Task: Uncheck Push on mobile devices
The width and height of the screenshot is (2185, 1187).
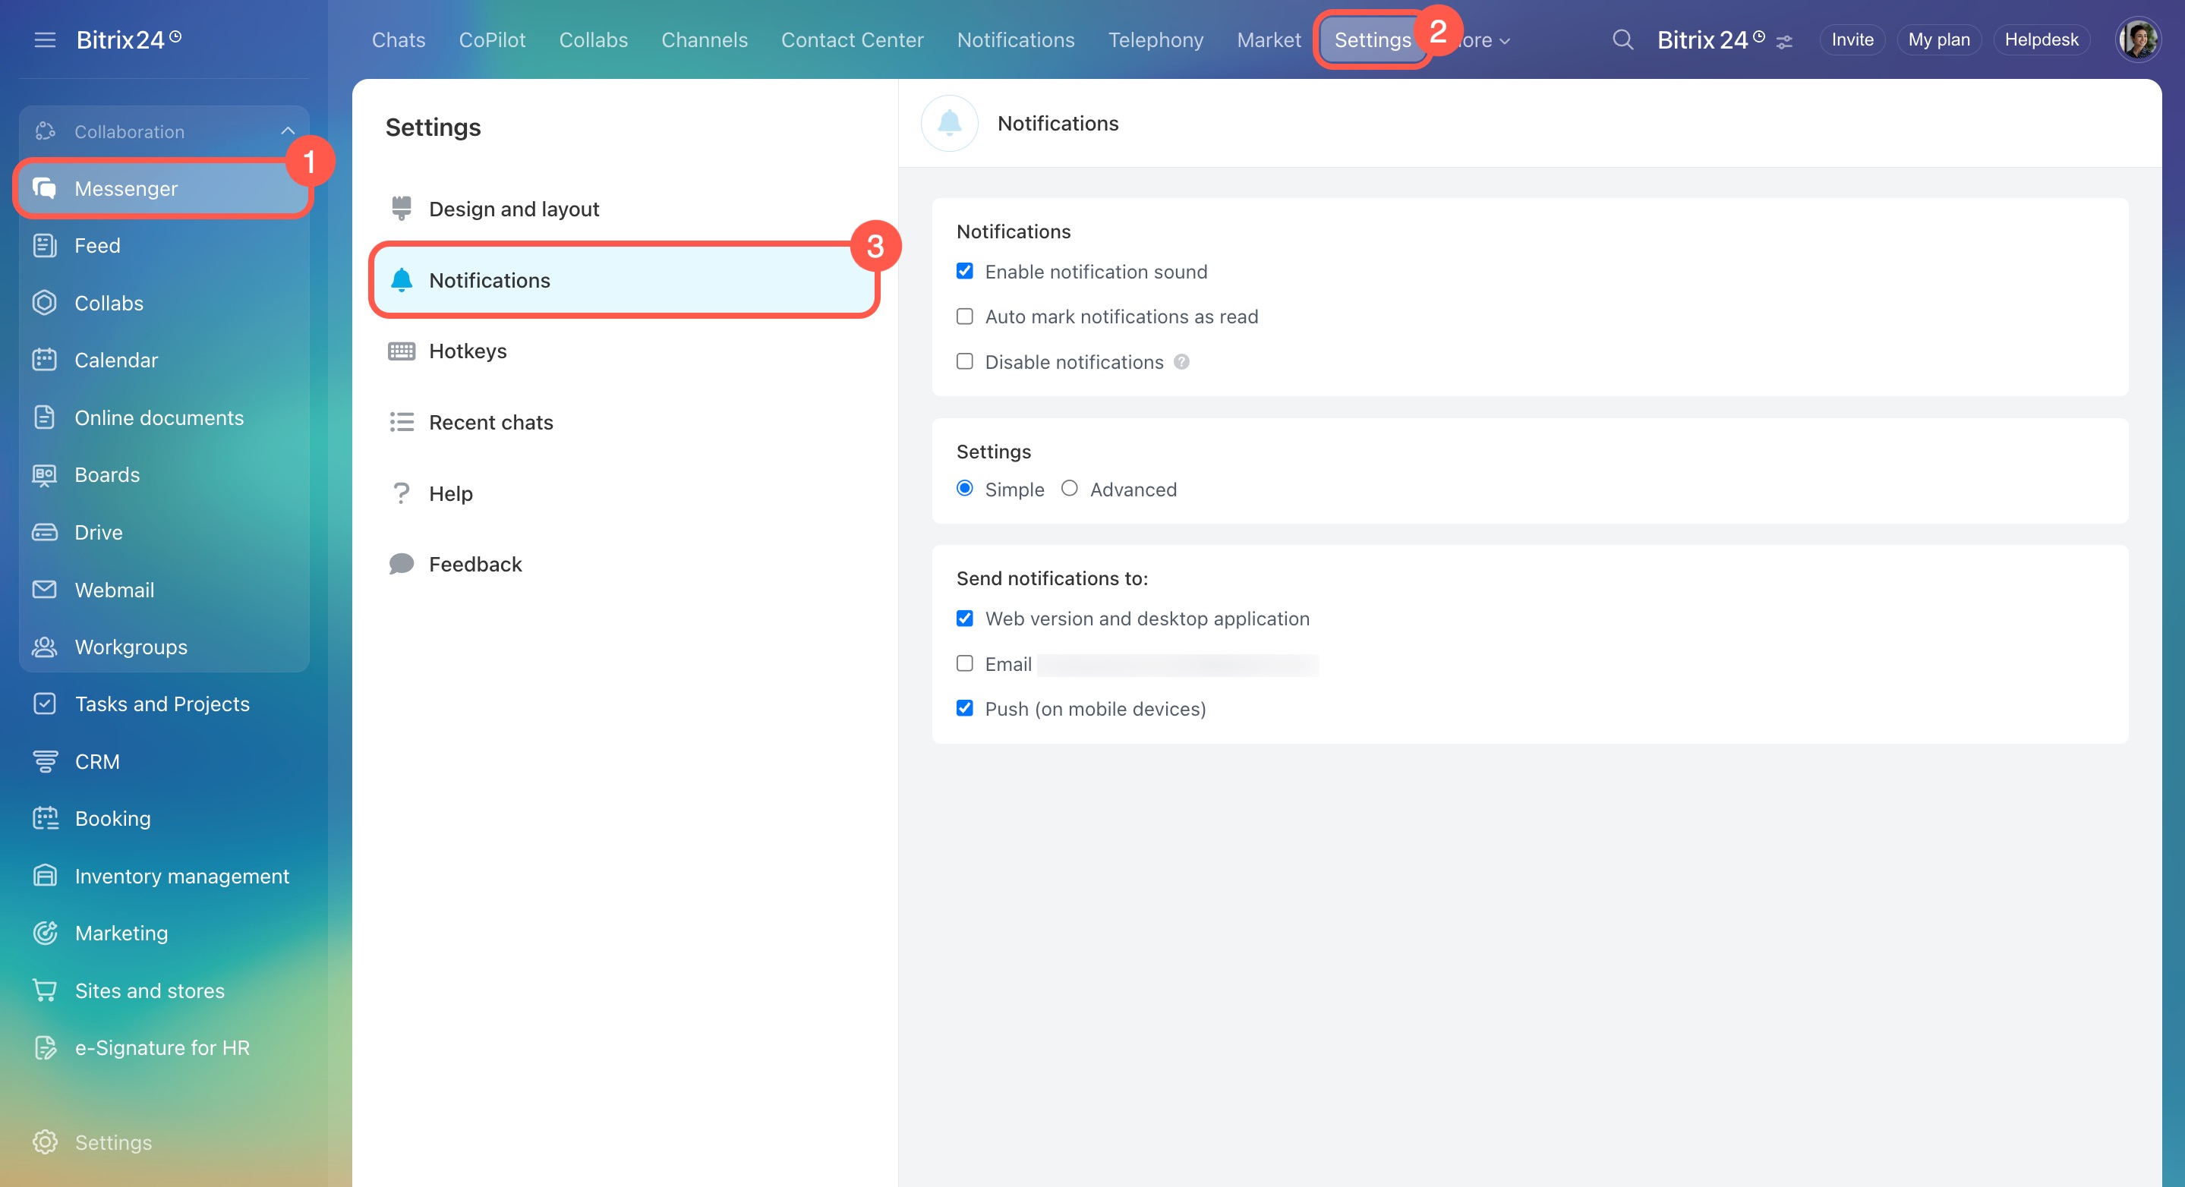Action: (x=964, y=708)
